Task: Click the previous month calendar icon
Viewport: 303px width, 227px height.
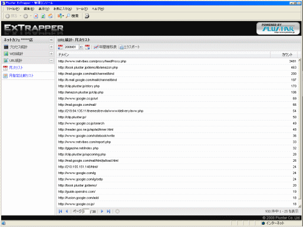Action: (x=60, y=47)
